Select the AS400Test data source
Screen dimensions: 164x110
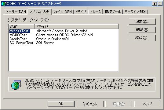[18, 35]
